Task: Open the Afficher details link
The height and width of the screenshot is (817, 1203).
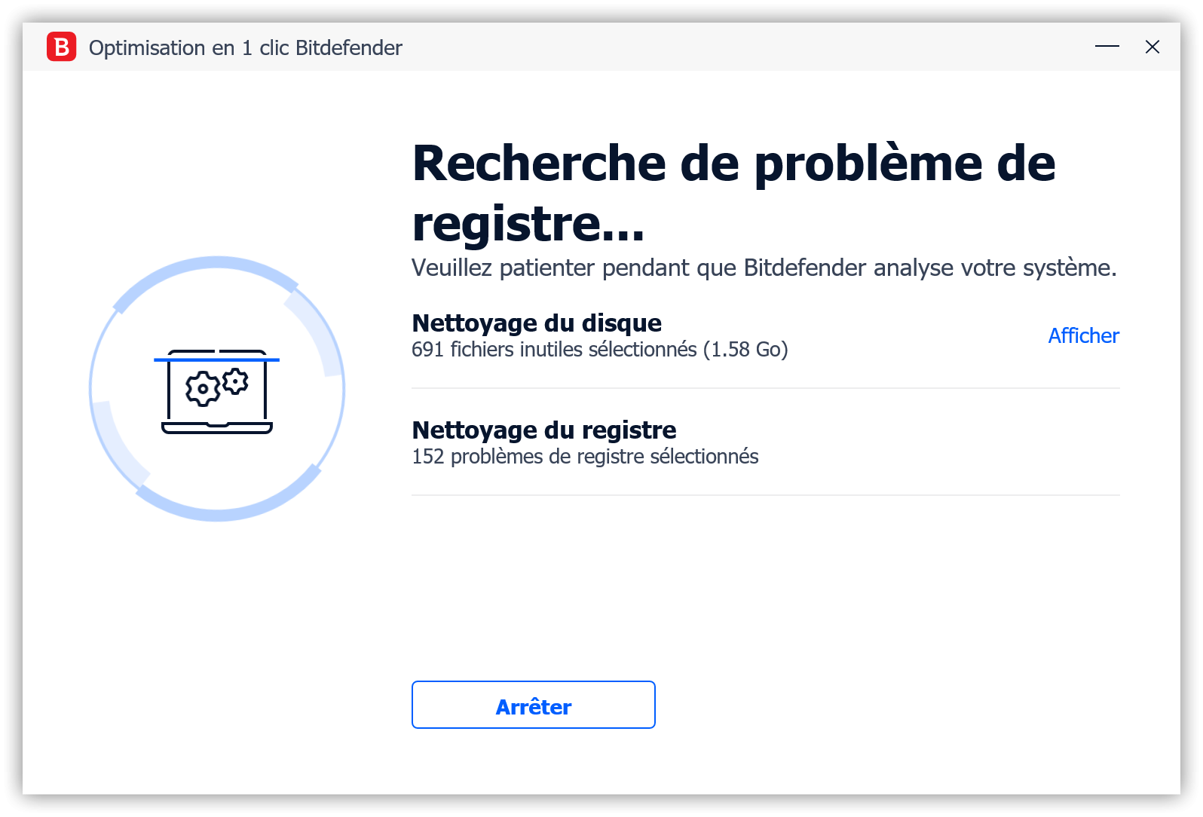Action: 1083,335
